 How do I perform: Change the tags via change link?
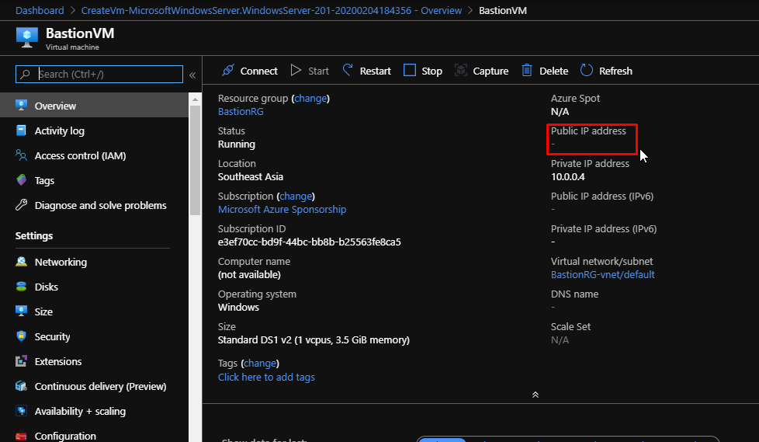[x=260, y=363]
